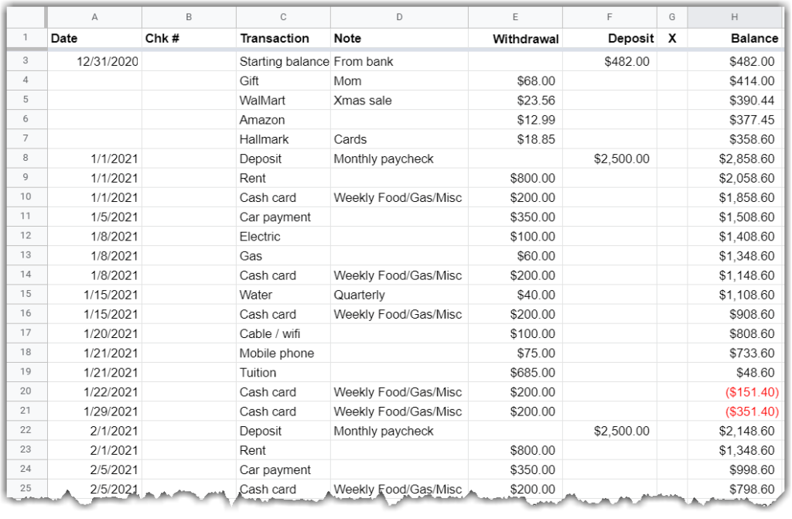This screenshot has height=519, width=792.
Task: Click the X column header cell
Action: tap(671, 38)
